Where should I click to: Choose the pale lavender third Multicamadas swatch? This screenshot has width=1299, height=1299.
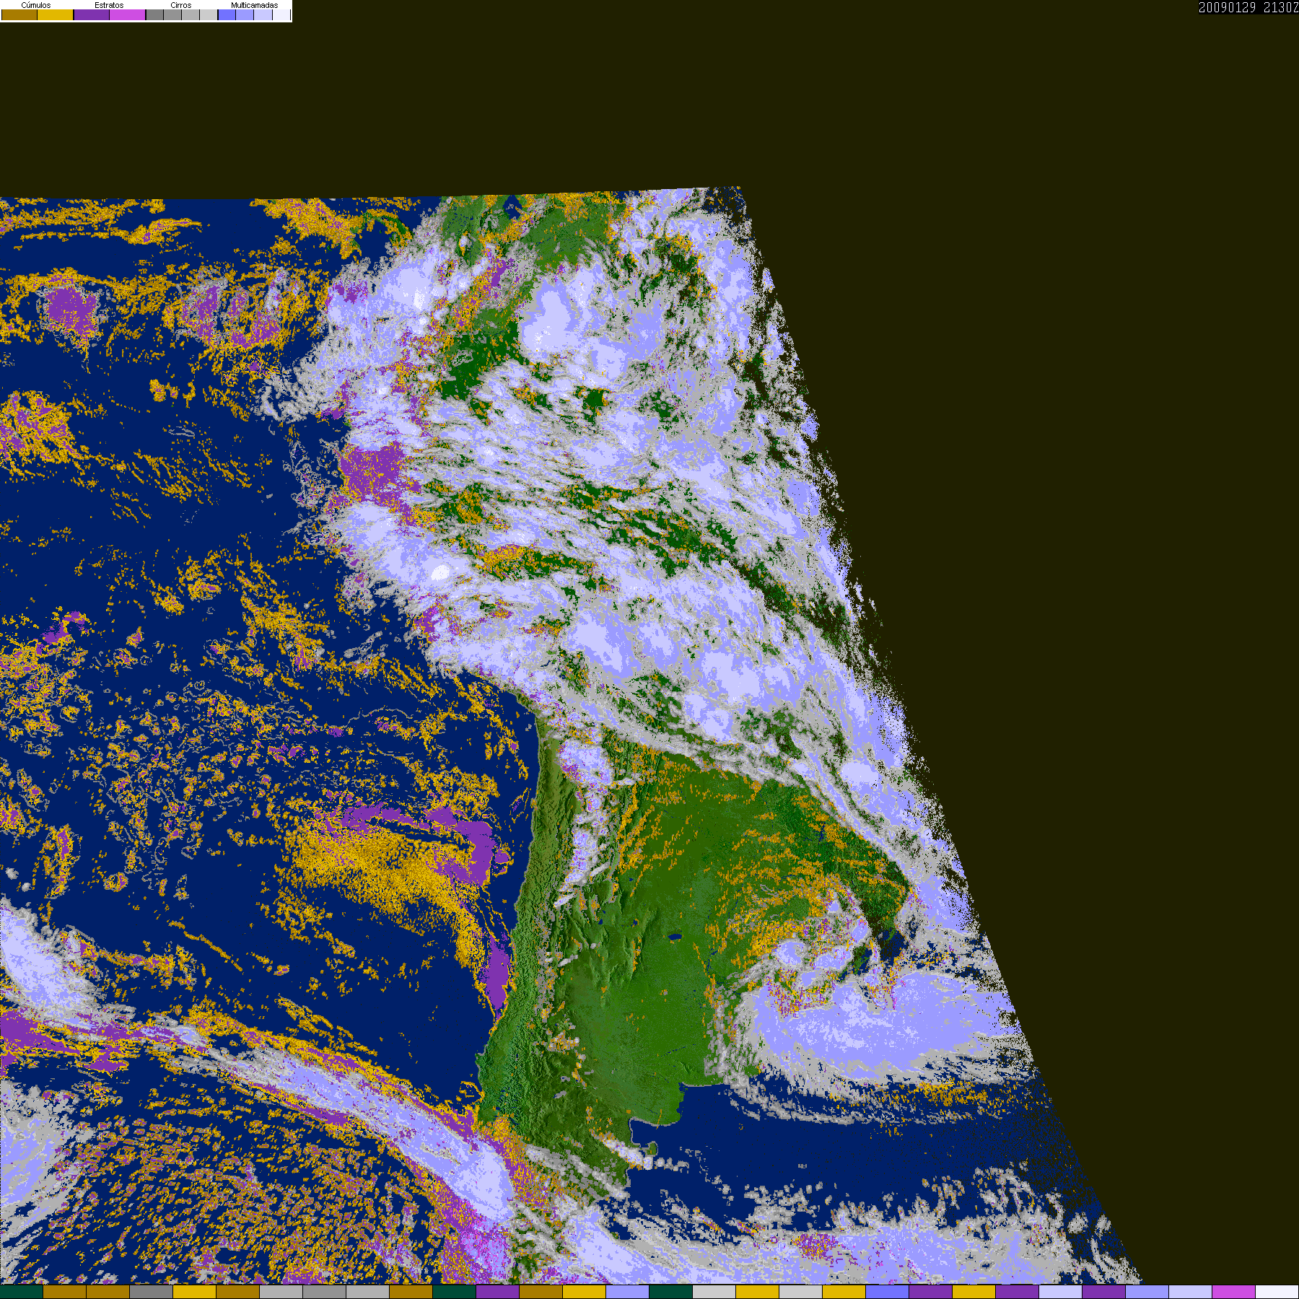click(263, 14)
